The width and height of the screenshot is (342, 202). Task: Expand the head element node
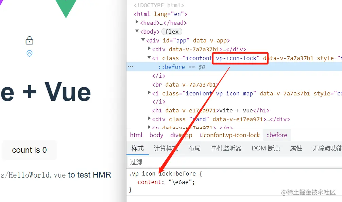[x=137, y=22]
